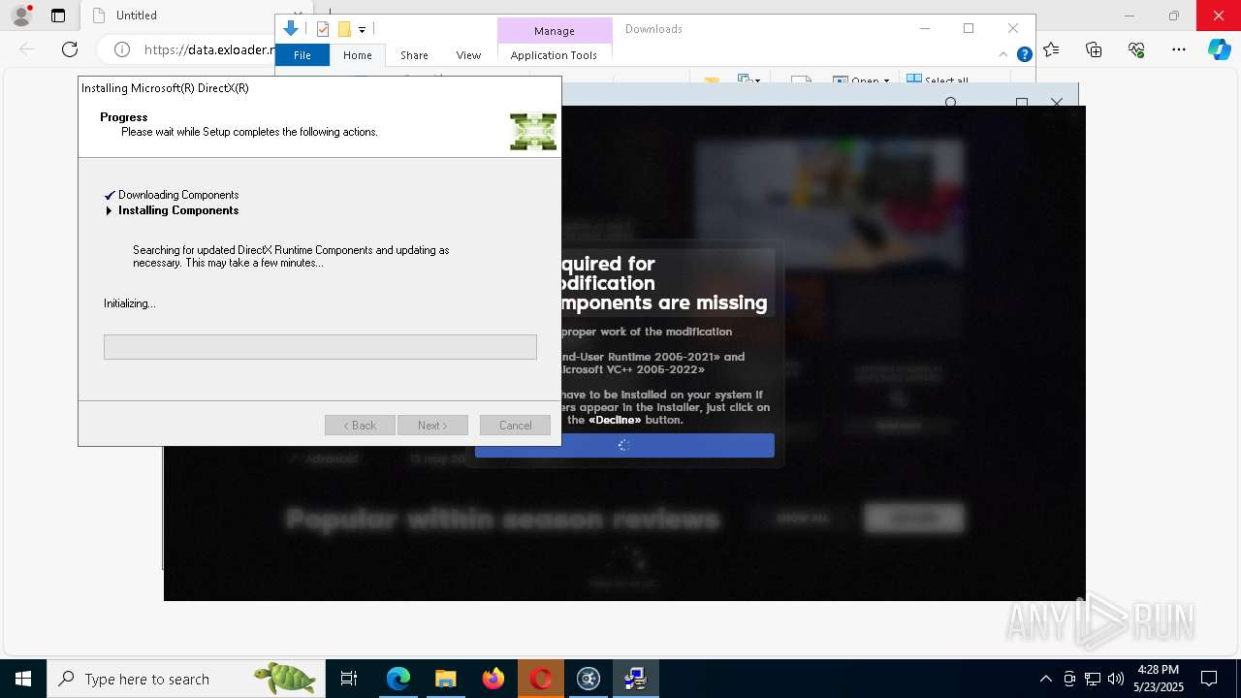This screenshot has width=1241, height=698.
Task: Select the View ribbon tab
Action: coord(468,55)
